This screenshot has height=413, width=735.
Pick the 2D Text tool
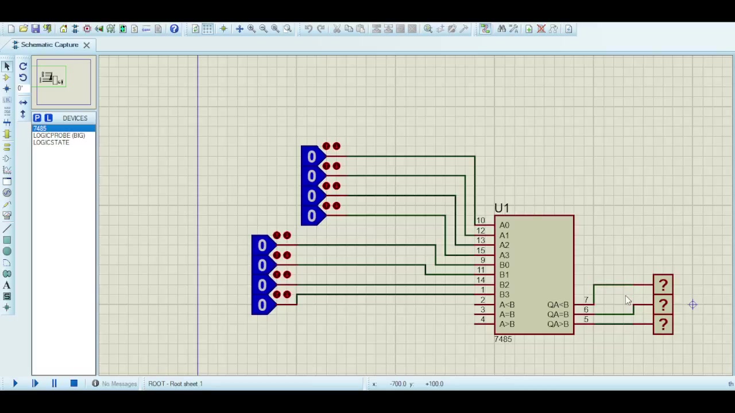[x=7, y=285]
